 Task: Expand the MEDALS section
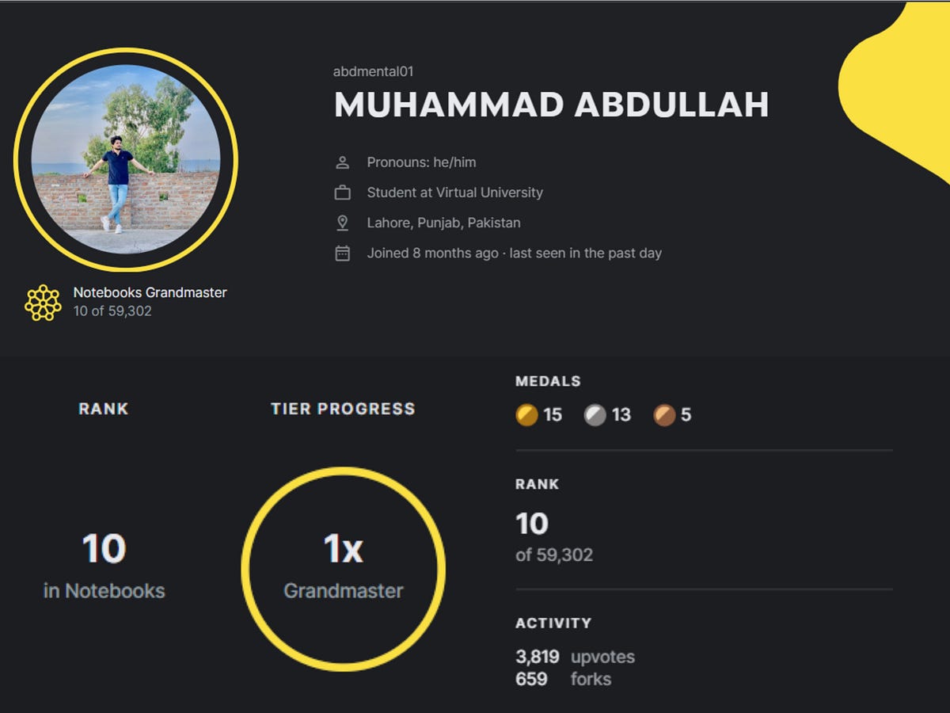click(549, 381)
